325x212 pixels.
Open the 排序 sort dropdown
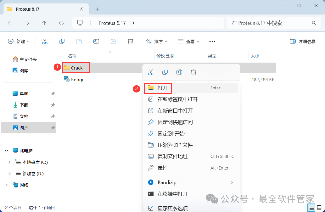pyautogui.click(x=156, y=42)
